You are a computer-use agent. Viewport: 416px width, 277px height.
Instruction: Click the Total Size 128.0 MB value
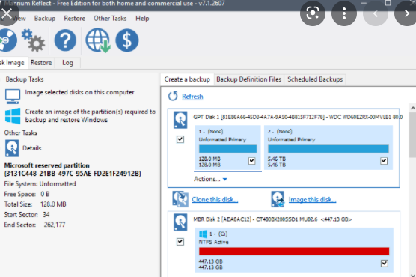[53, 204]
